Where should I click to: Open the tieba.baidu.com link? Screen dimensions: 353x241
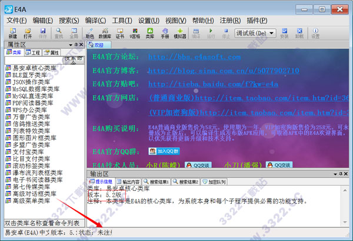213,84
